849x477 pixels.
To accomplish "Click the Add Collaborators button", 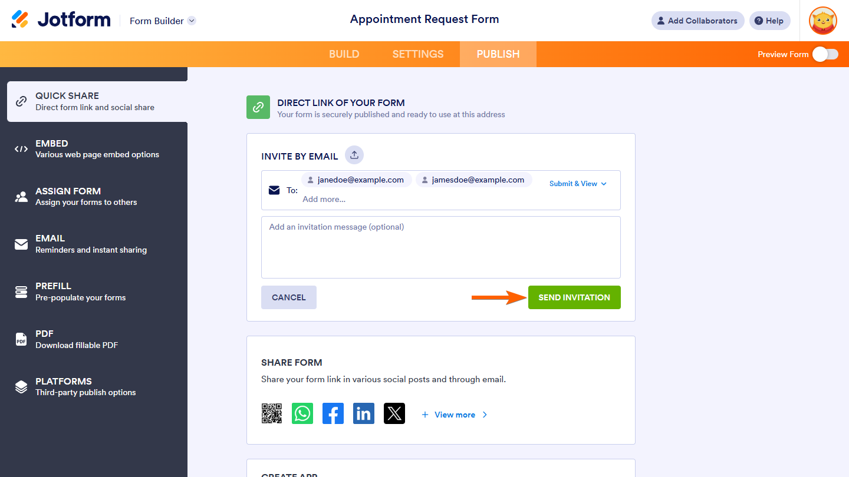I will click(x=697, y=21).
